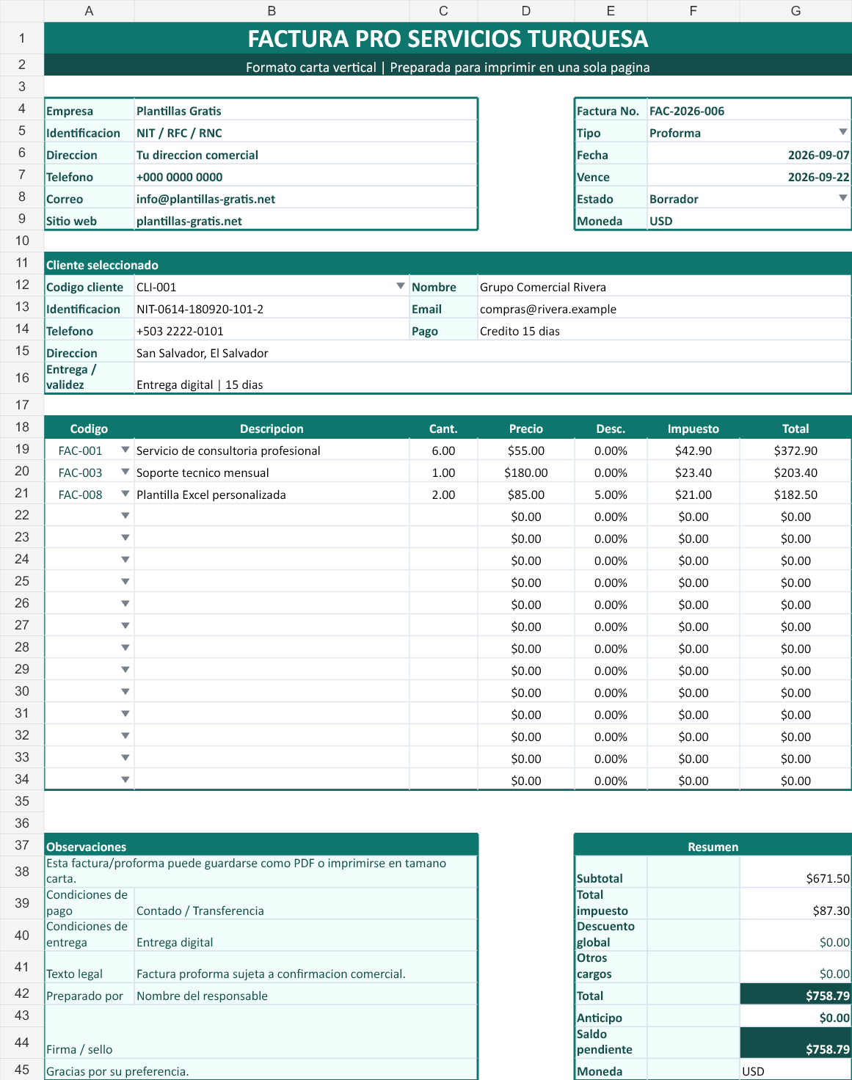This screenshot has width=852, height=1080.
Task: Select column A header
Action: click(x=89, y=11)
